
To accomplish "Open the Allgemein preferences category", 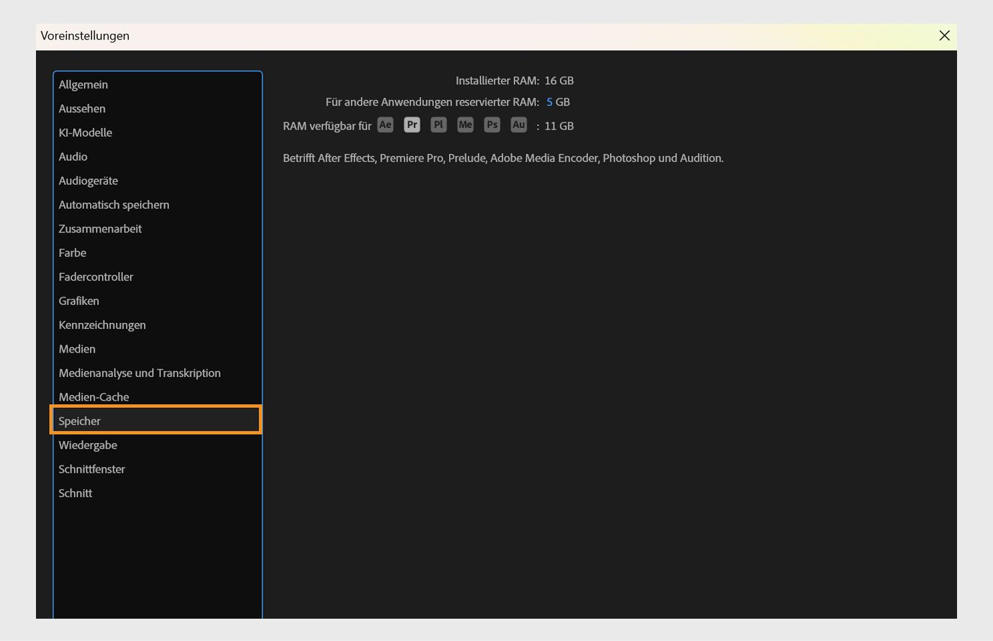I will (x=83, y=84).
